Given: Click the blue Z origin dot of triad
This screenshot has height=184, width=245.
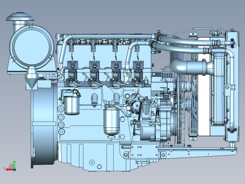Looking at the screenshot, I should point(15,170).
